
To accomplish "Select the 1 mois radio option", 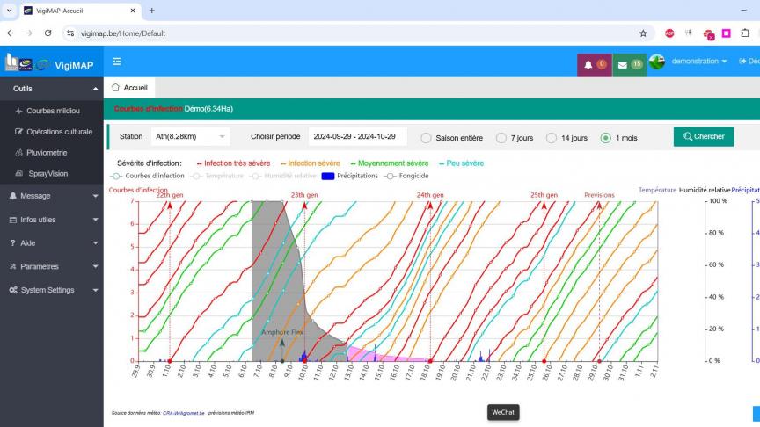I will [x=605, y=138].
